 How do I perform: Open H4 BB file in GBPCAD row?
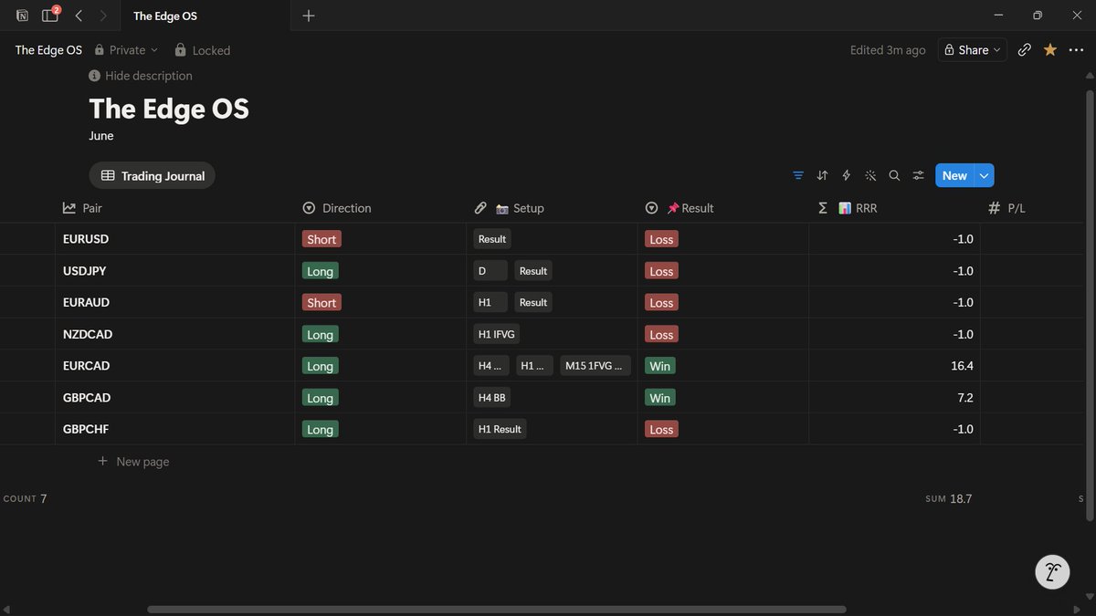(x=492, y=398)
